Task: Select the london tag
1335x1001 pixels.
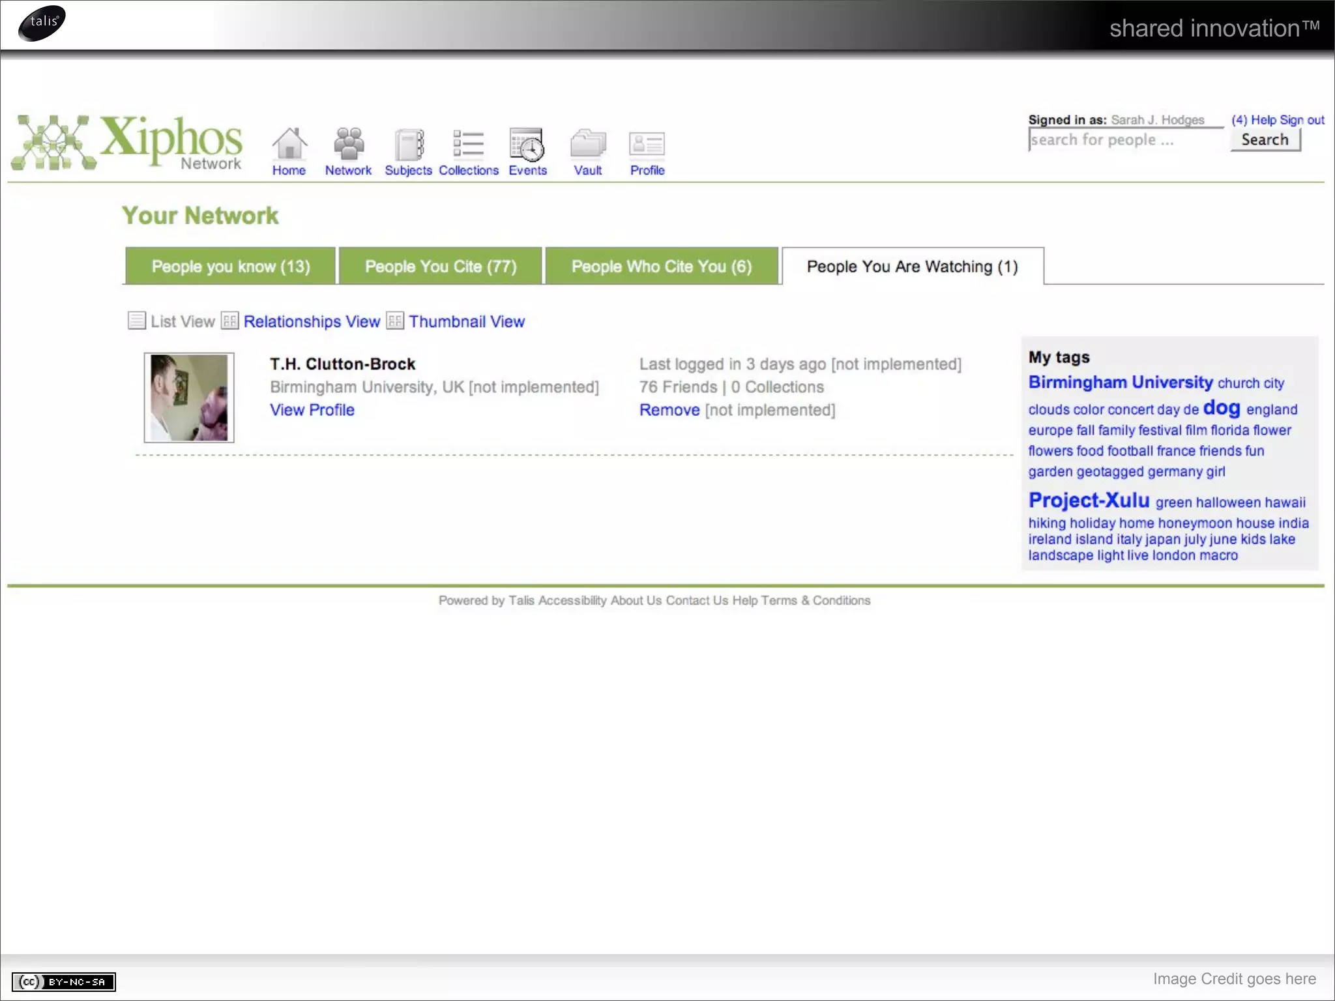Action: [x=1173, y=555]
